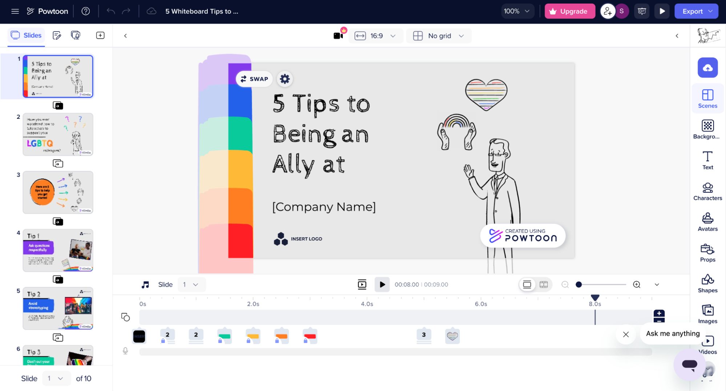Viewport: 726px width, 391px height.
Task: Open the slide music note icon
Action: pos(145,285)
